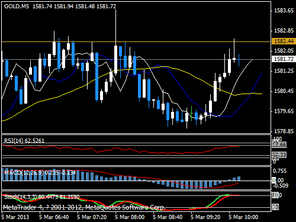
Task: Click the 1583.65 price axis value
Action: click(x=284, y=11)
